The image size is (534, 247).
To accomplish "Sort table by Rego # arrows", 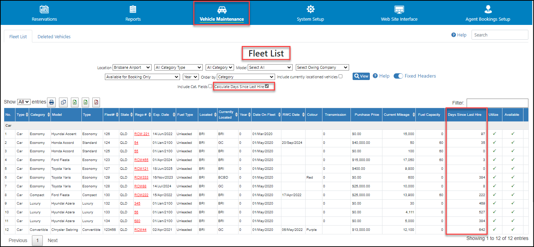I will point(149,115).
